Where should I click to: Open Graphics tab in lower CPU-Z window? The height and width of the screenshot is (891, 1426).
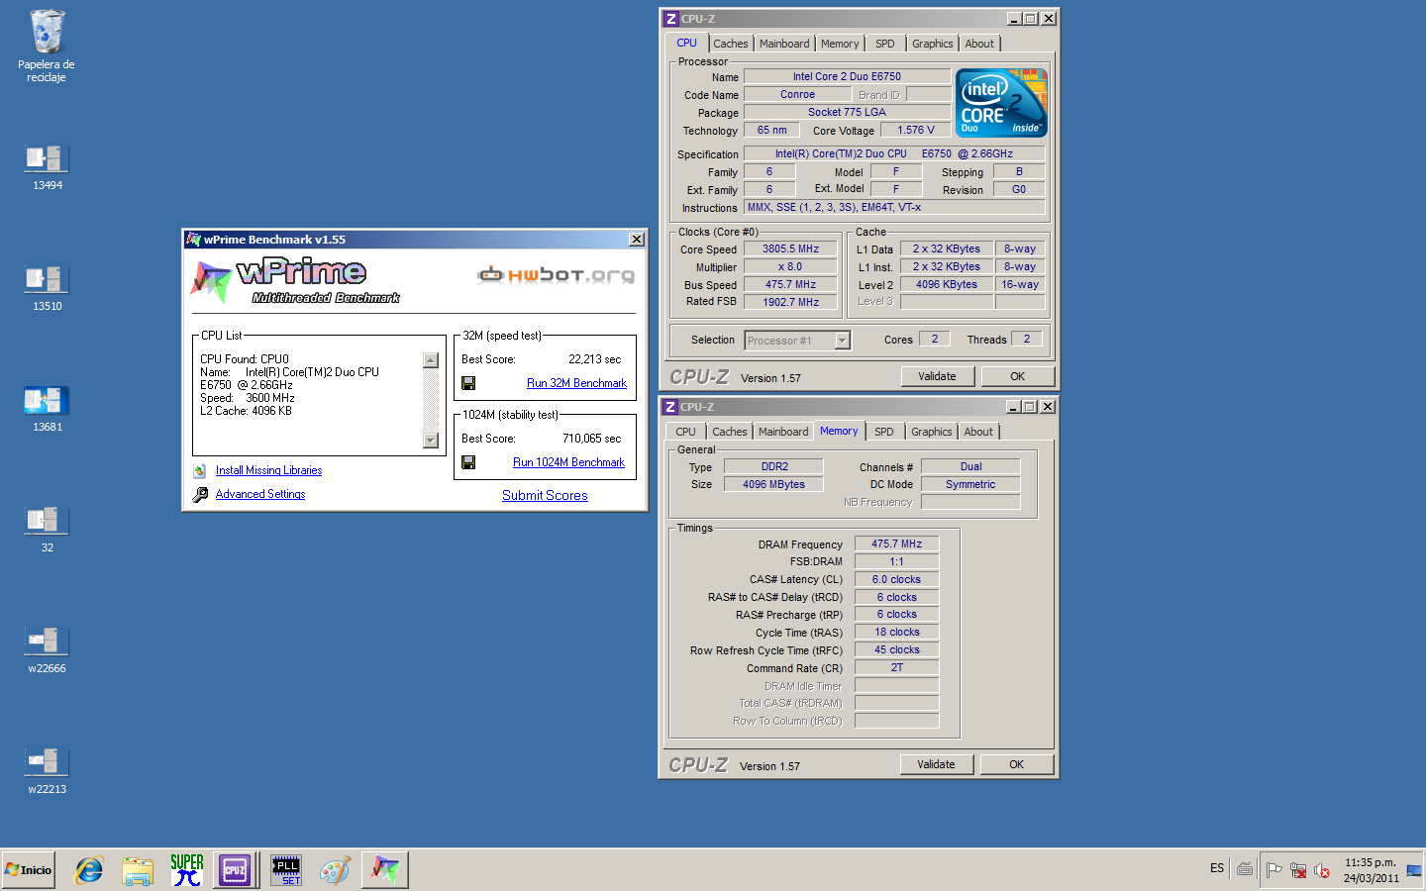point(932,432)
